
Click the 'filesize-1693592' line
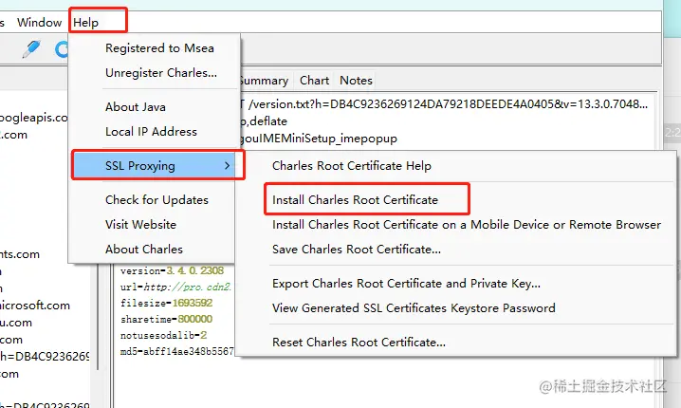tap(167, 303)
